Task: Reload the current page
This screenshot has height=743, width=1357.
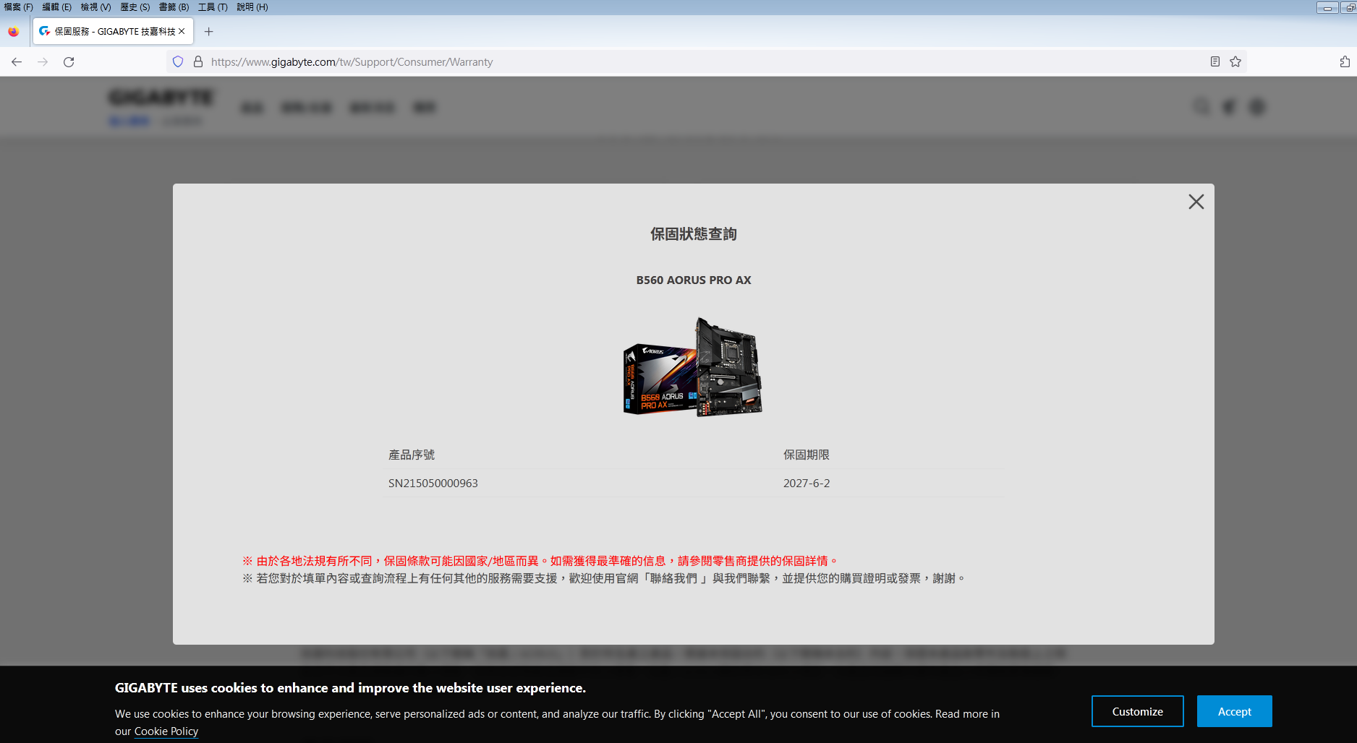Action: pos(69,62)
